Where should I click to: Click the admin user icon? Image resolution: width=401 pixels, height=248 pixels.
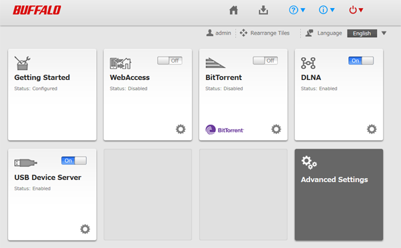tap(210, 33)
